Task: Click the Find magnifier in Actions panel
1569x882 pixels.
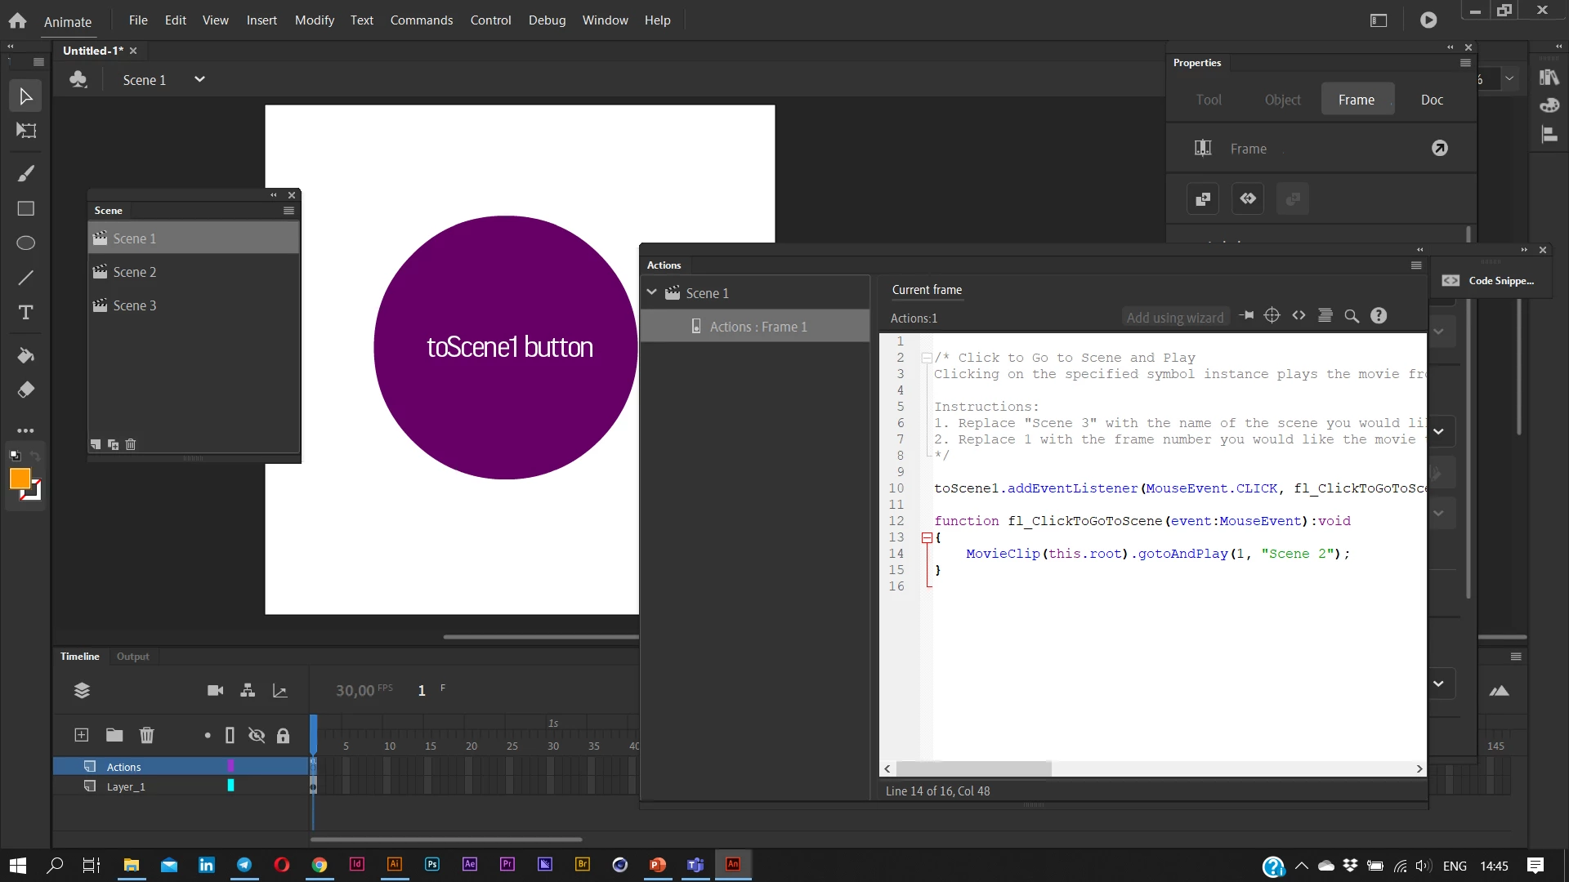Action: (x=1352, y=316)
